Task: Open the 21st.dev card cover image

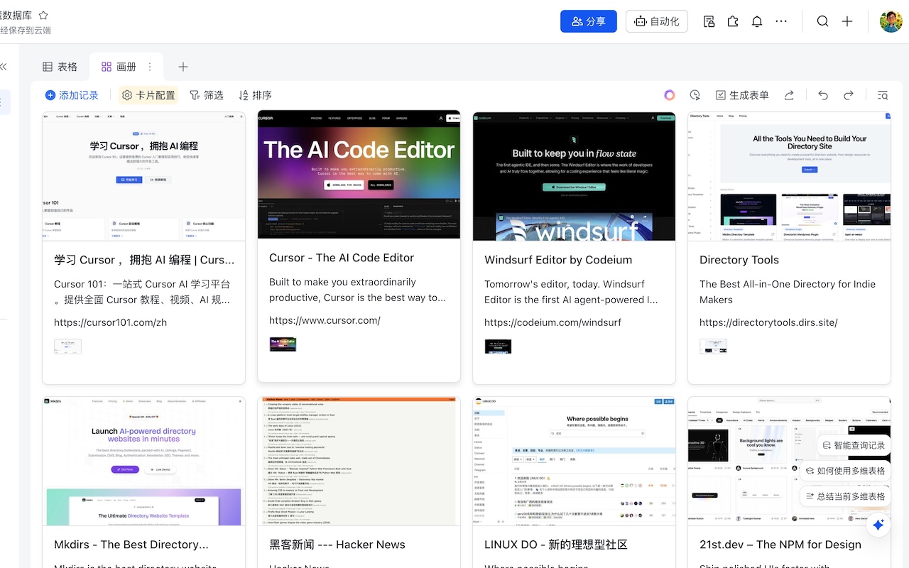Action: (789, 461)
